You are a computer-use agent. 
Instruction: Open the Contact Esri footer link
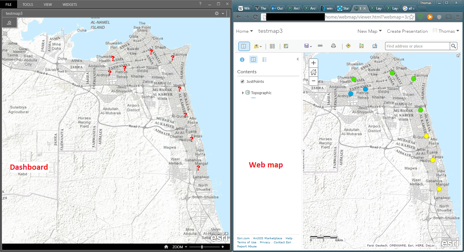[x=282, y=242]
